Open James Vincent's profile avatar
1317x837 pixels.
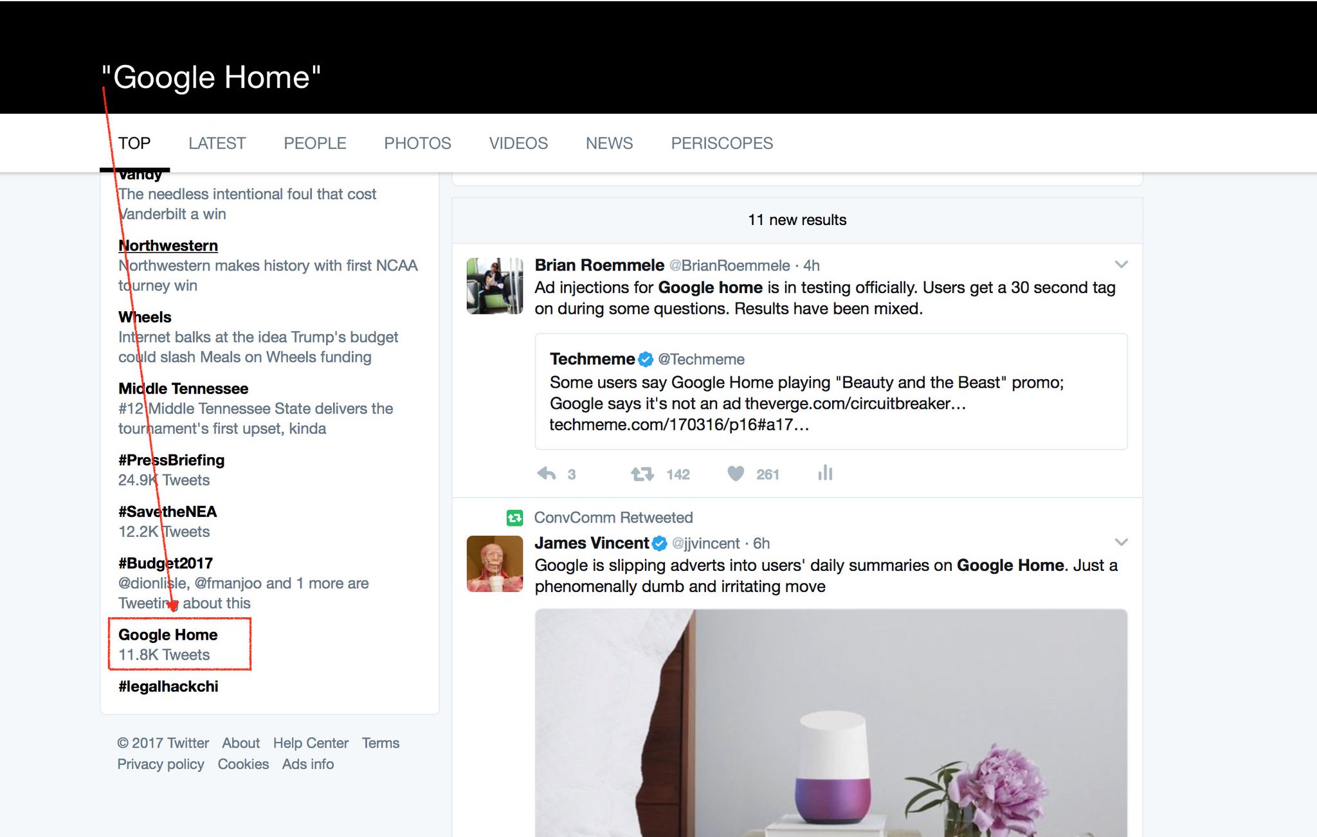(495, 564)
